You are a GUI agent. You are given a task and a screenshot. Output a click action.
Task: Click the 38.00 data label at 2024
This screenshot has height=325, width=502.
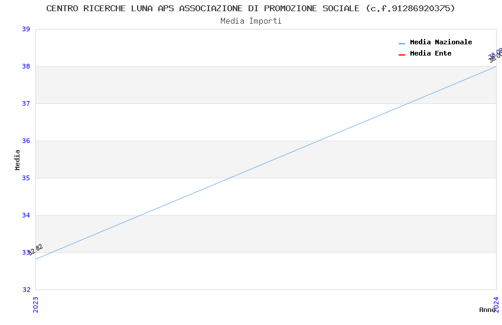coord(496,56)
